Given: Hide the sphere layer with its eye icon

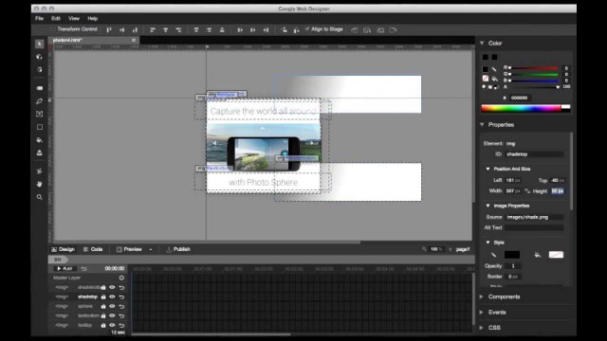Looking at the screenshot, I should coord(112,306).
